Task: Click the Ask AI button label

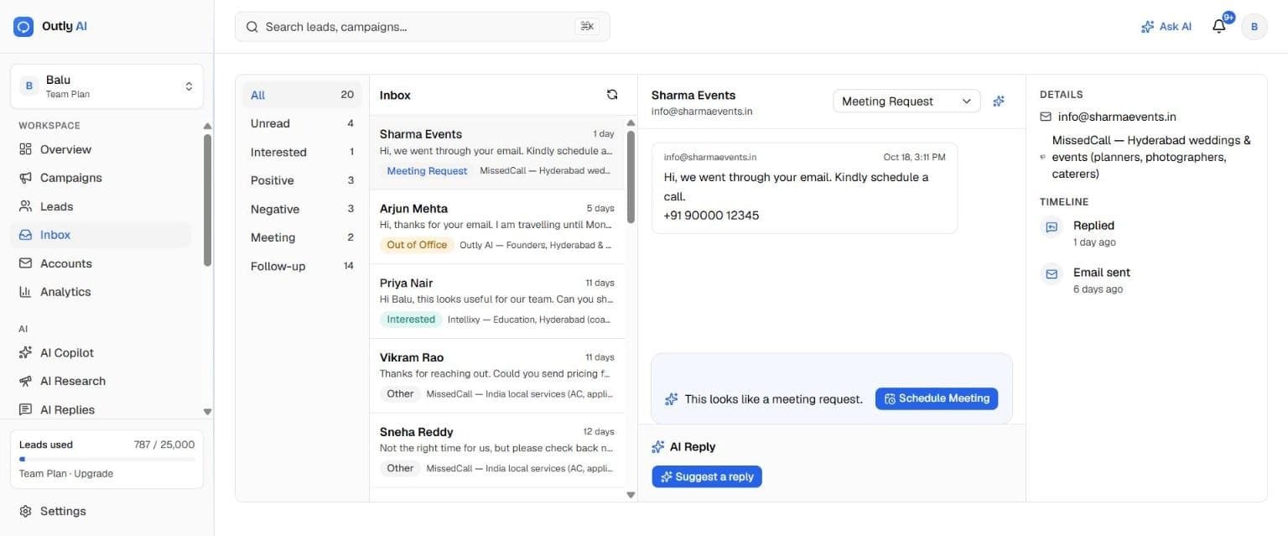Action: tap(1175, 27)
